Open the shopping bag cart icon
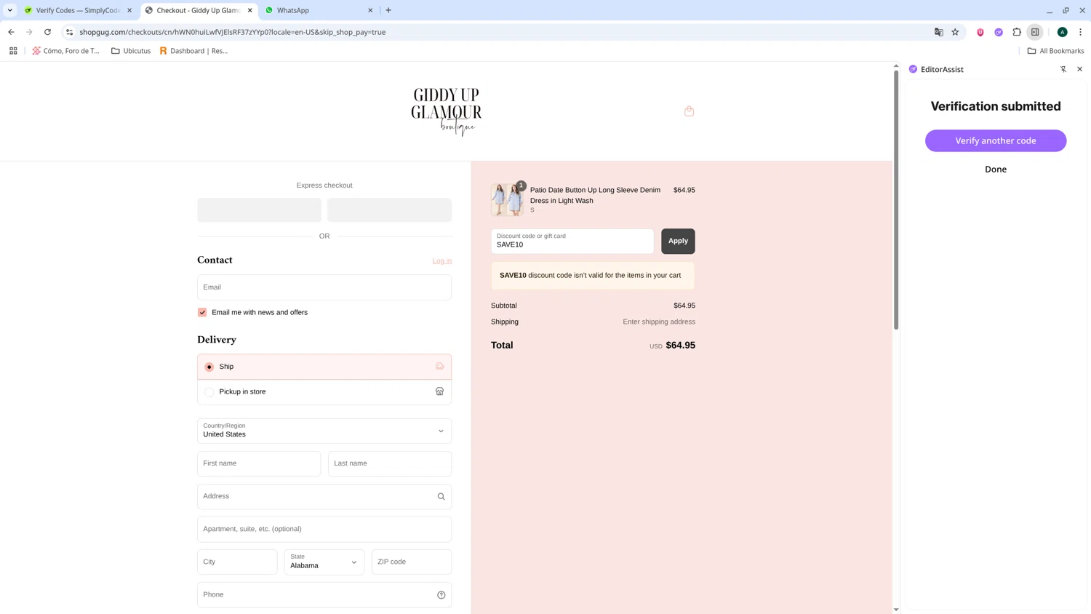Screen dimensions: 1091x614 pyautogui.click(x=689, y=111)
